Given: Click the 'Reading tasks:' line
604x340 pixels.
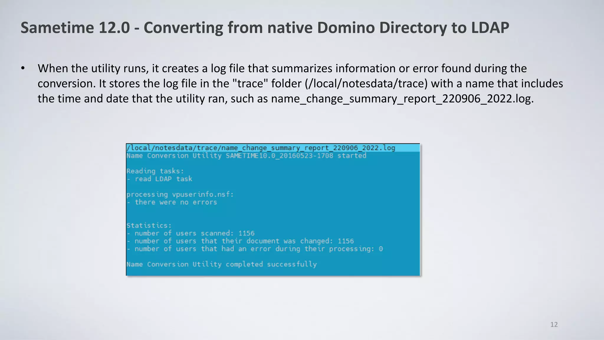Looking at the screenshot, I should pos(155,171).
